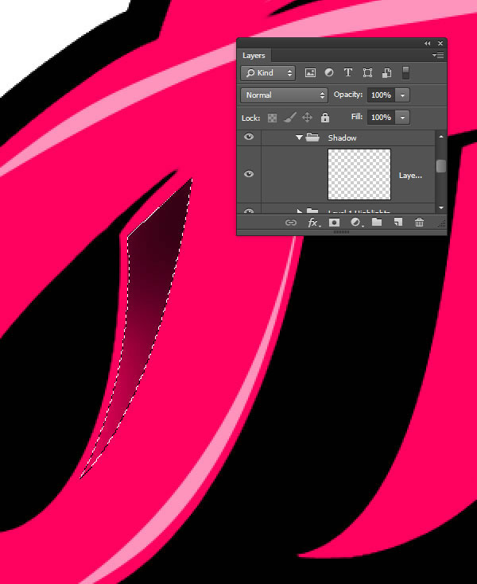Filter layers by smart objects icon
The height and width of the screenshot is (584, 477).
pos(386,73)
